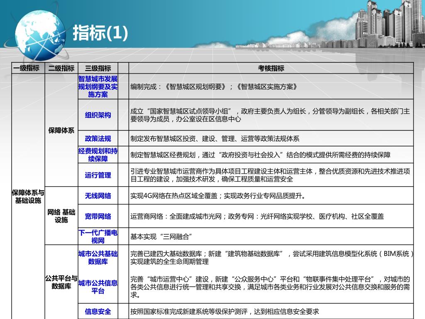Open the blue link 宽带网络
Image resolution: width=425 pixels, height=319 pixels.
[x=98, y=216]
